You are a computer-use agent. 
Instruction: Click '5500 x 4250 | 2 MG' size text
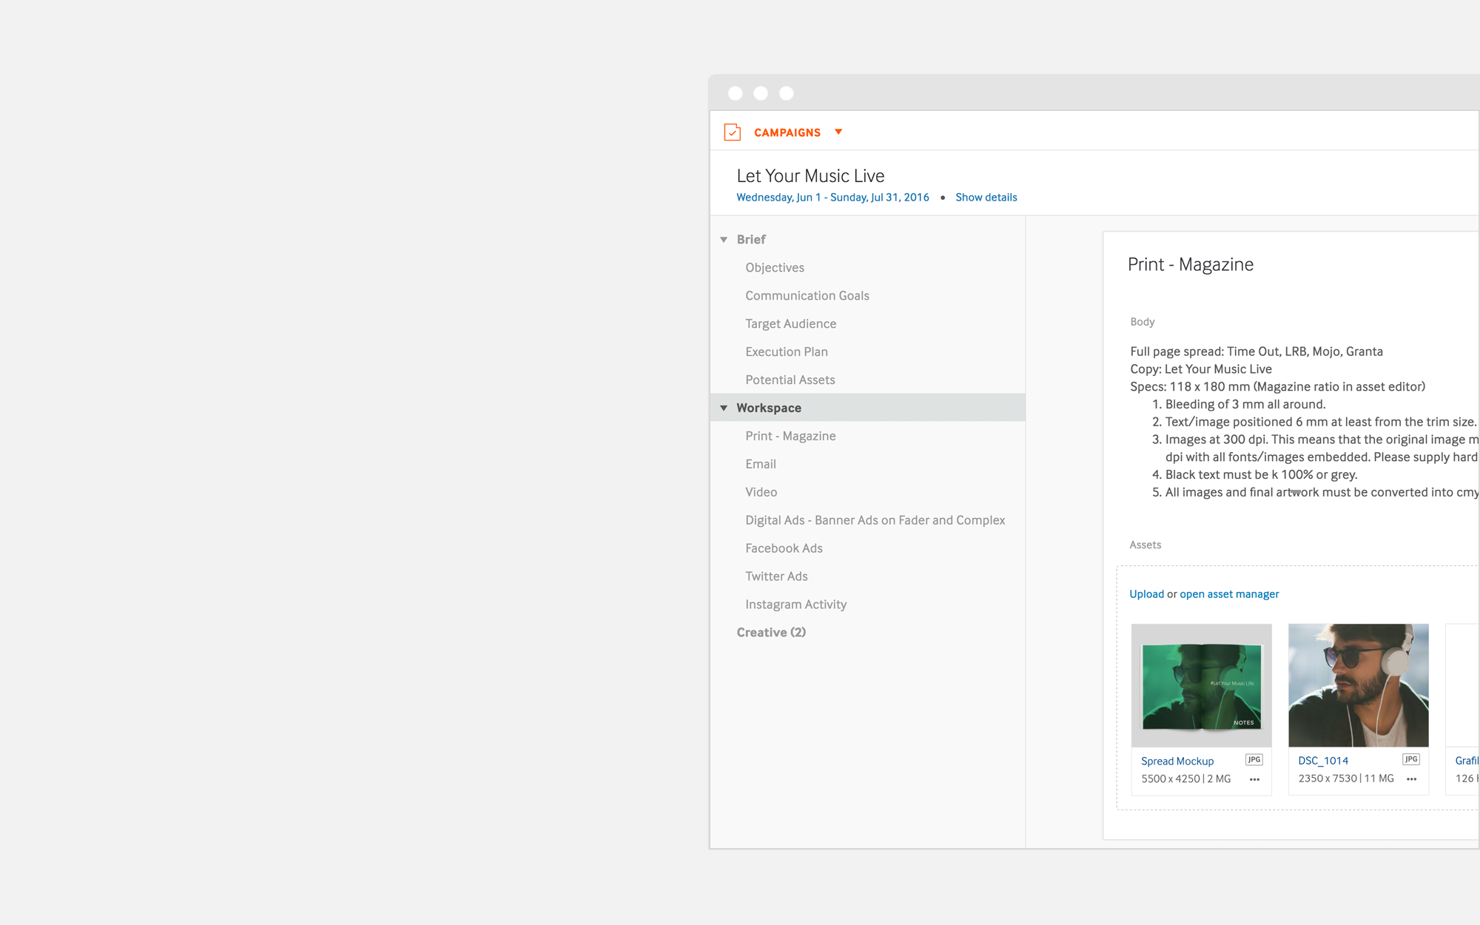(x=1186, y=778)
